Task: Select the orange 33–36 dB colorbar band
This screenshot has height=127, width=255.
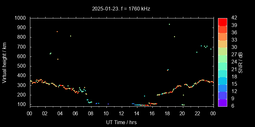Action: pos(222,37)
